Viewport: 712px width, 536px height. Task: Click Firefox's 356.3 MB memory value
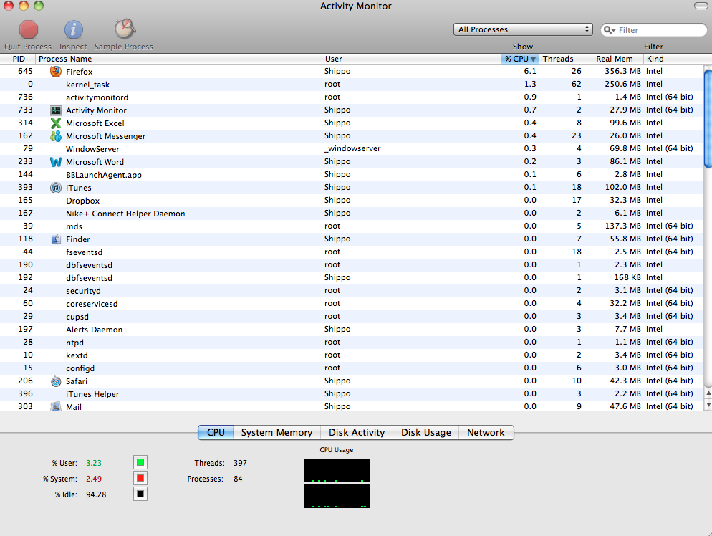click(622, 72)
